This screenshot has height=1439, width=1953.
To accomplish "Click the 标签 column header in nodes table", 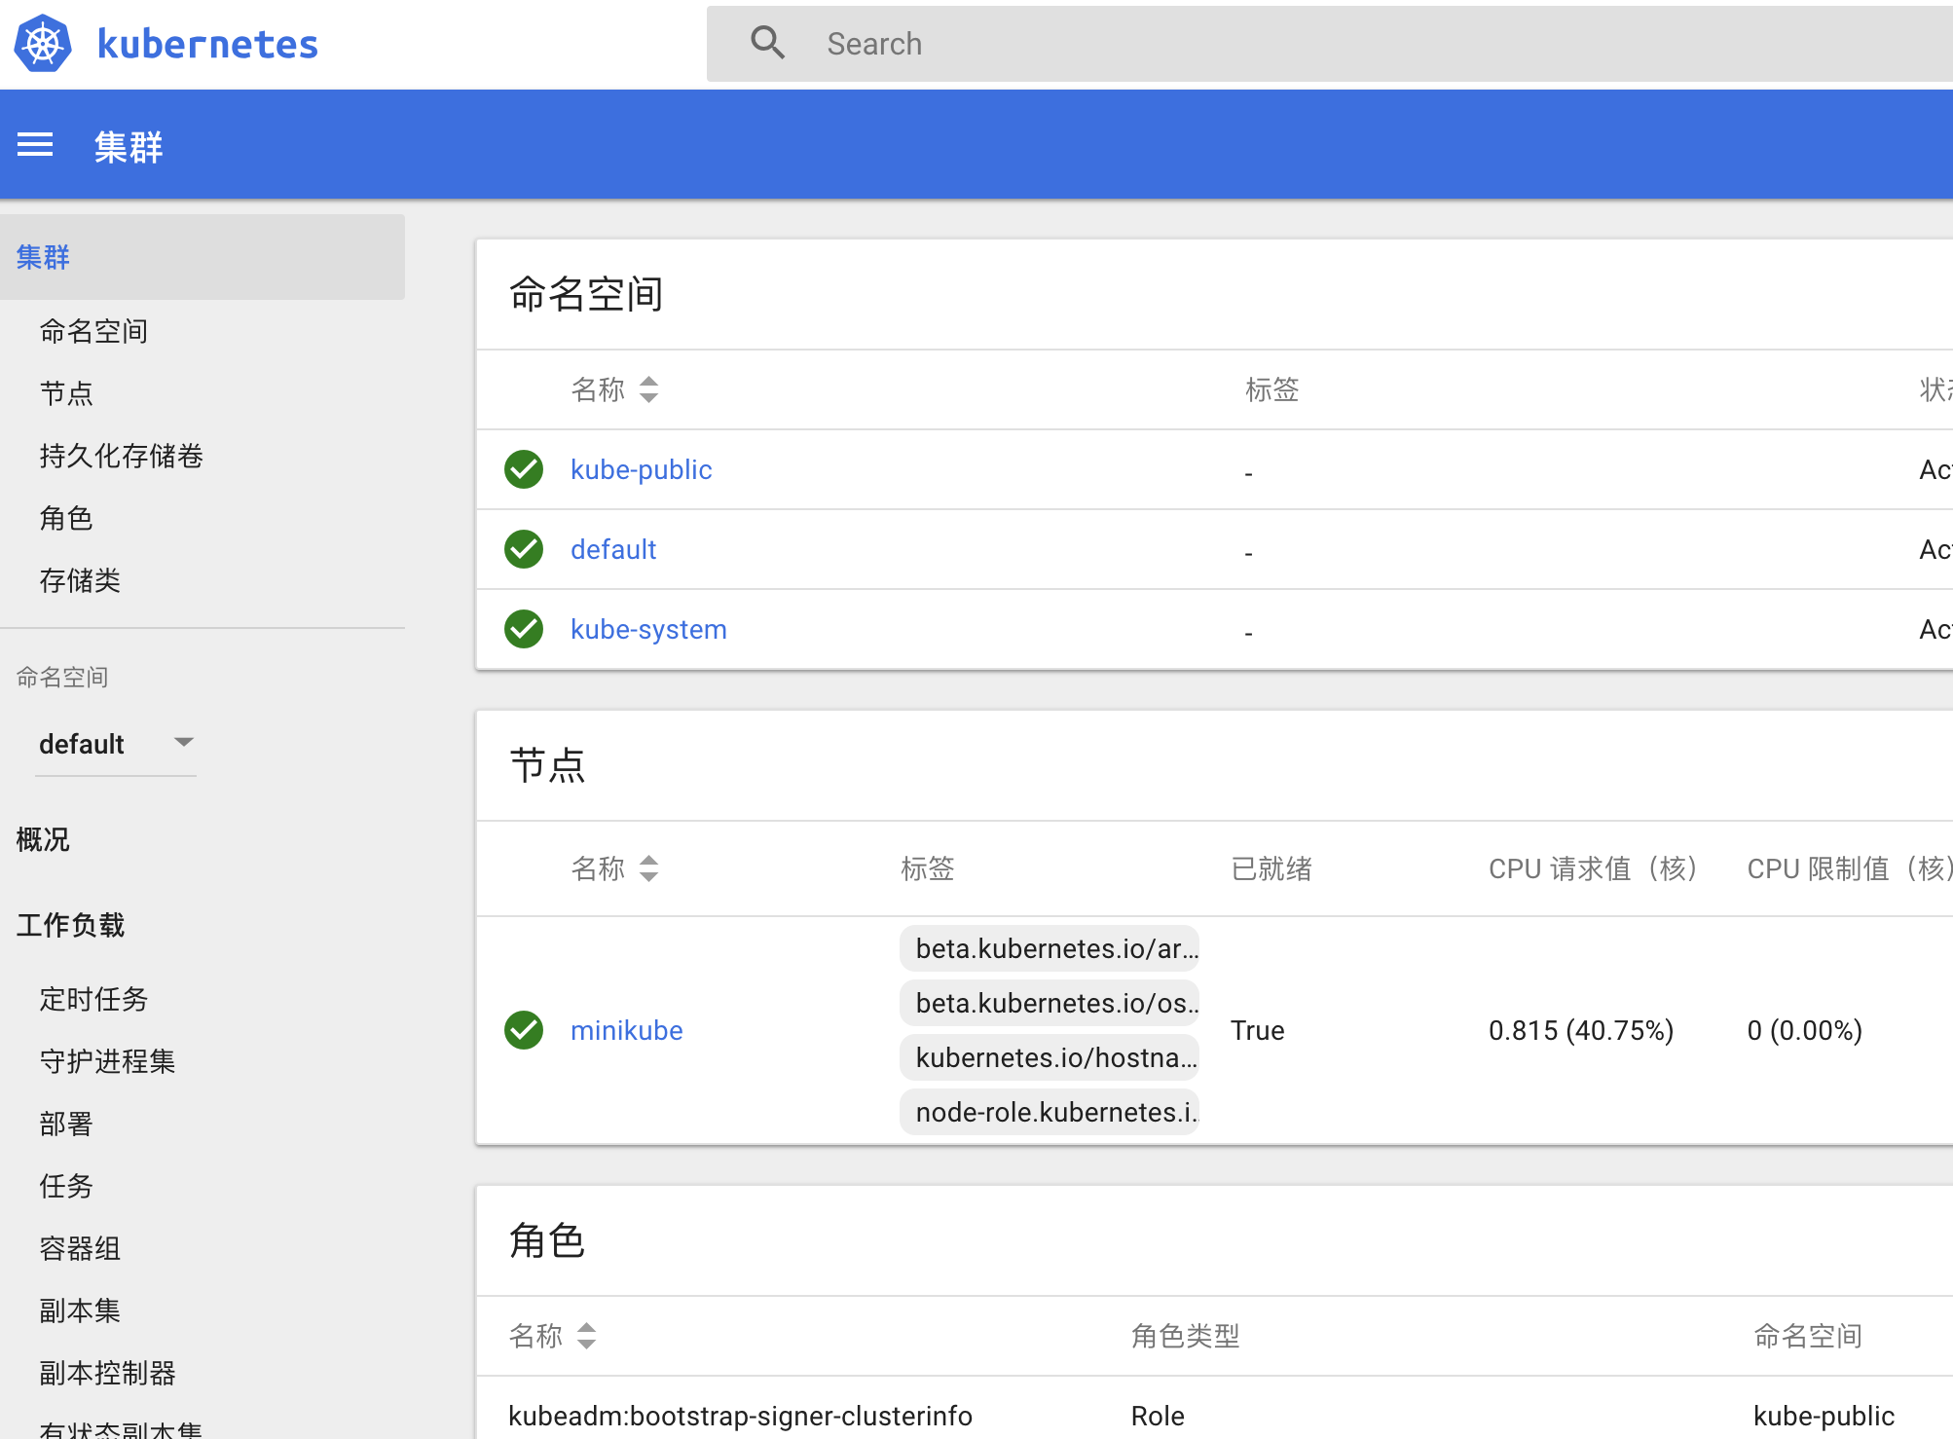I will click(x=928, y=868).
